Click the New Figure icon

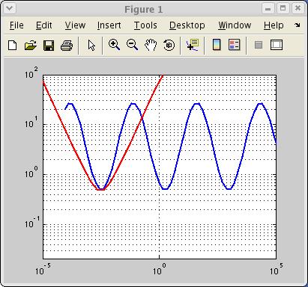coord(13,46)
